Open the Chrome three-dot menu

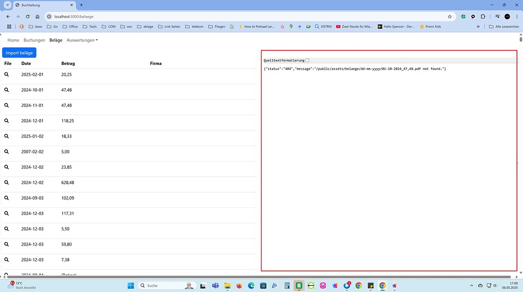517,16
